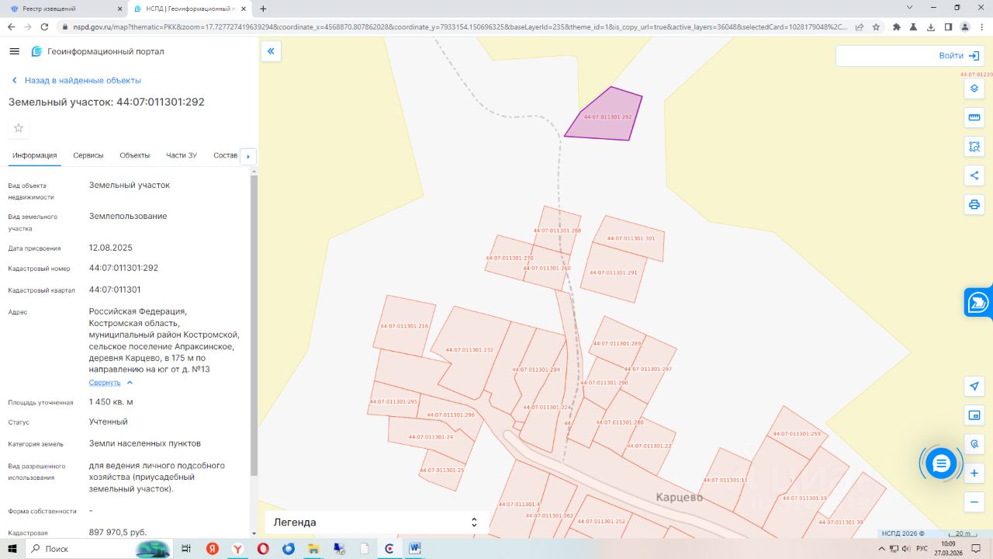Open File Explorer from the taskbar
Screen dimensions: 993x559
point(313,548)
